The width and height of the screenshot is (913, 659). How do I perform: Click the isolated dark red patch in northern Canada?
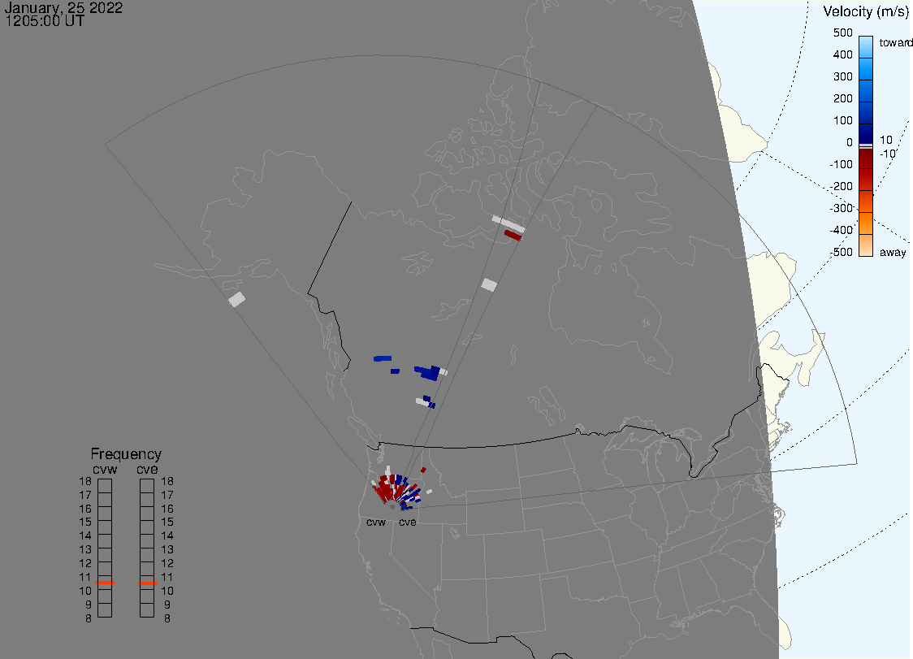(x=513, y=235)
